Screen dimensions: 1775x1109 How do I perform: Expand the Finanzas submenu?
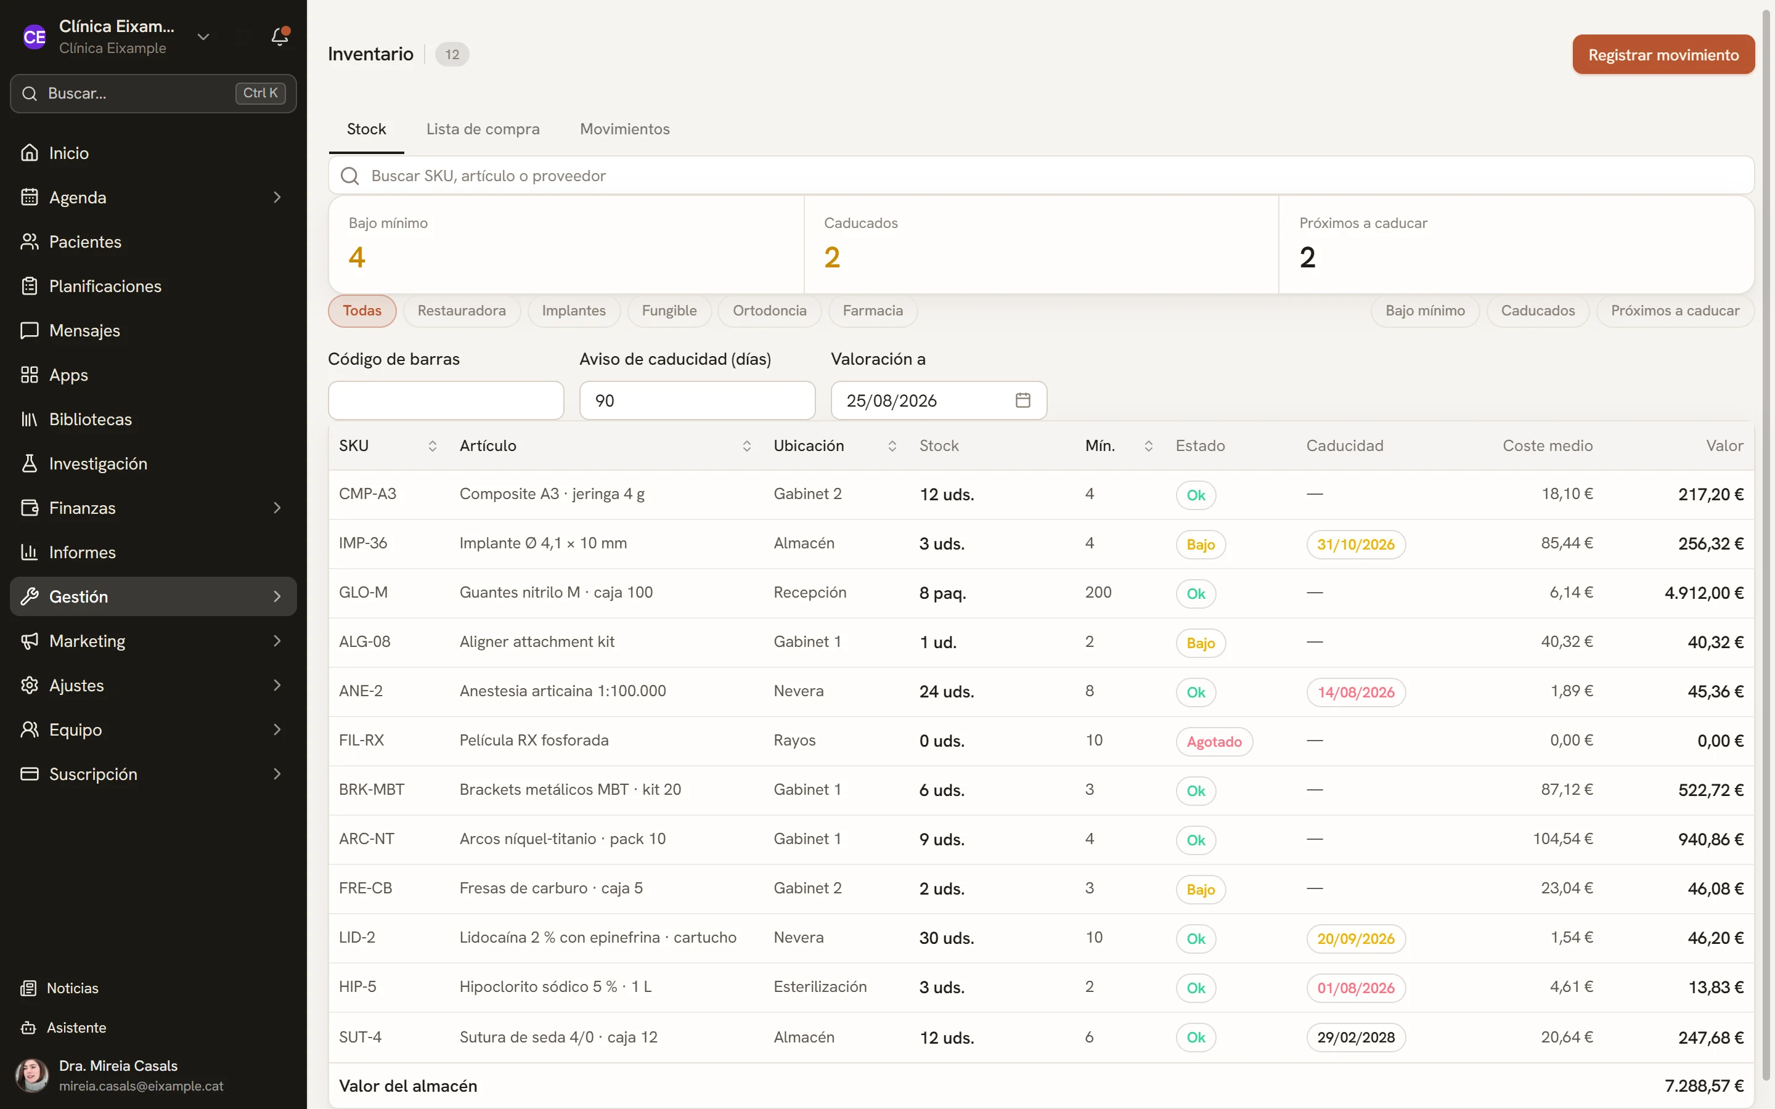[x=277, y=508]
